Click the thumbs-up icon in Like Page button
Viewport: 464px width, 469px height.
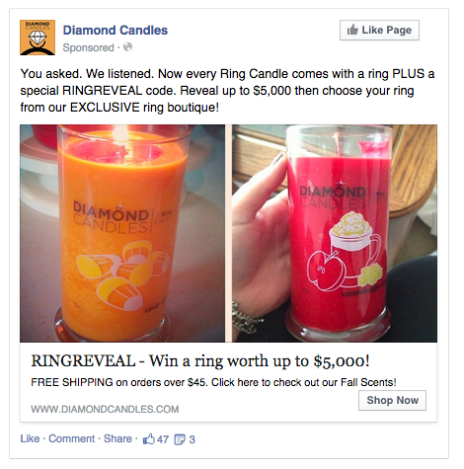[352, 30]
